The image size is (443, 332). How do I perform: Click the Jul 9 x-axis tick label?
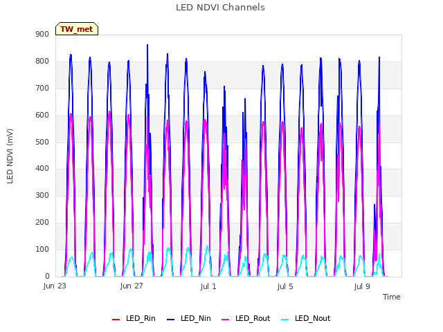click(x=362, y=286)
